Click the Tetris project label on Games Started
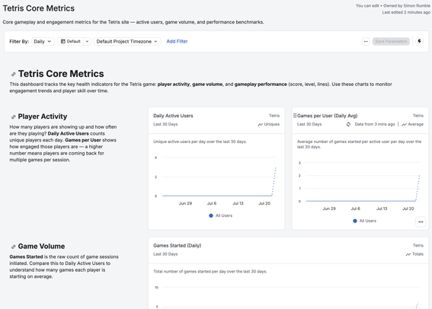 [418, 245]
